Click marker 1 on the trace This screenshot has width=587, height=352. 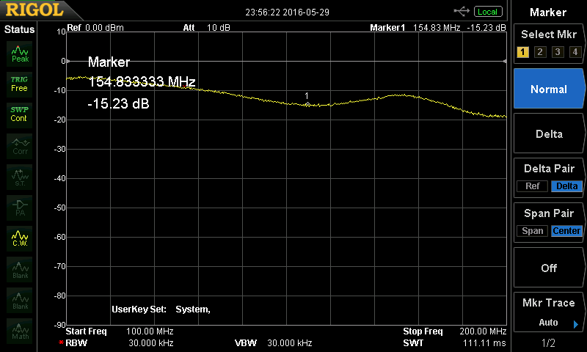307,105
